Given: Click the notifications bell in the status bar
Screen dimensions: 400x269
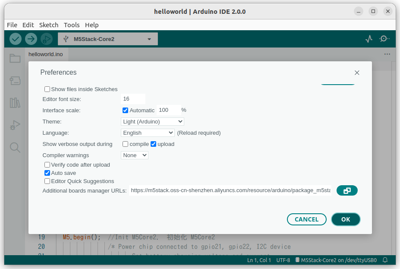Looking at the screenshot, I should coord(384,260).
